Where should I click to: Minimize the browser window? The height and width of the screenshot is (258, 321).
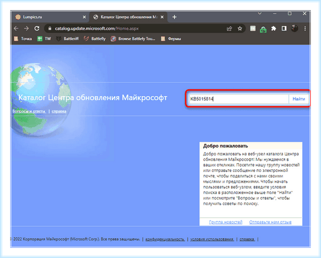(274, 13)
